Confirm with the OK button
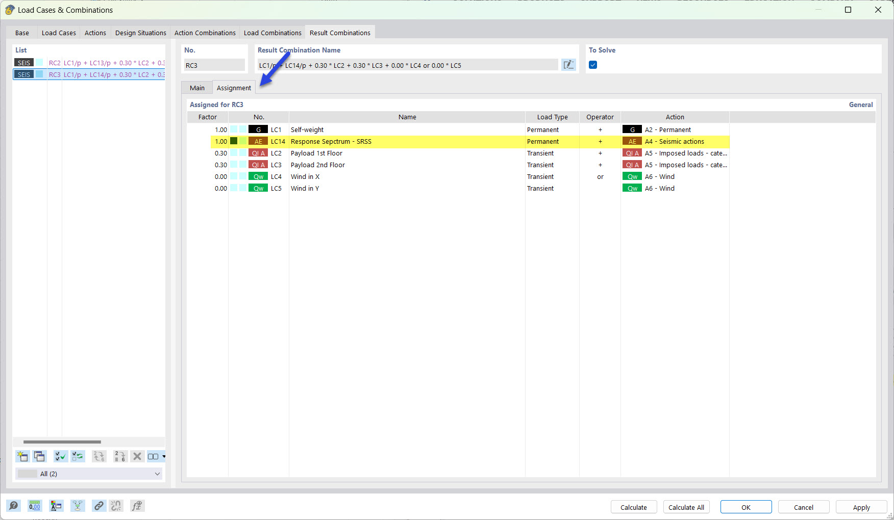Viewport: 894px width, 520px height. pyautogui.click(x=746, y=507)
